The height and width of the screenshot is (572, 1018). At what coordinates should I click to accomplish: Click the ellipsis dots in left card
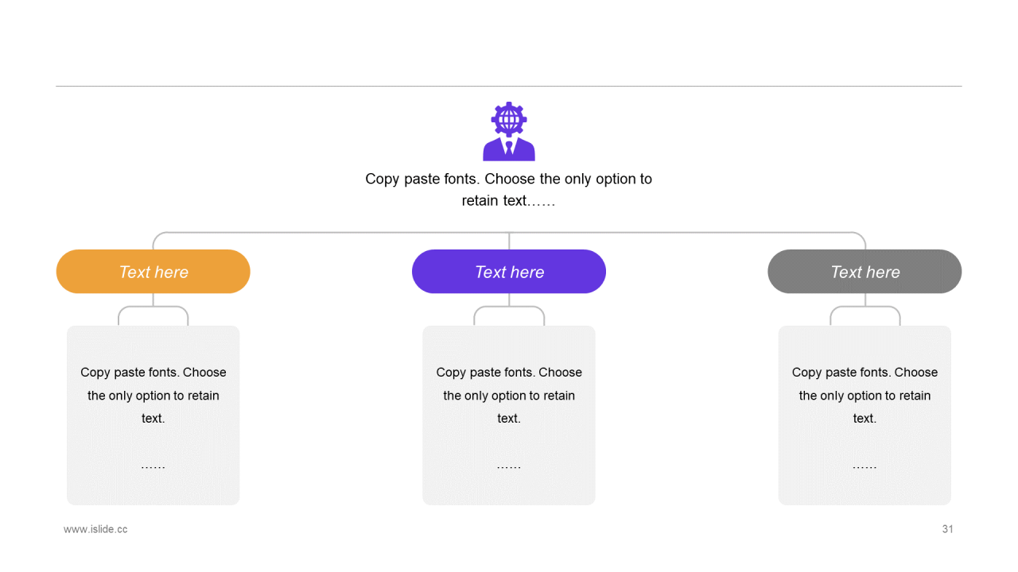click(153, 466)
